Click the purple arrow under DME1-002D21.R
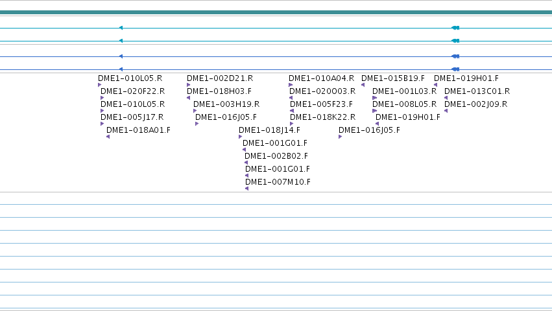This screenshot has height=311, width=552. pos(188,85)
